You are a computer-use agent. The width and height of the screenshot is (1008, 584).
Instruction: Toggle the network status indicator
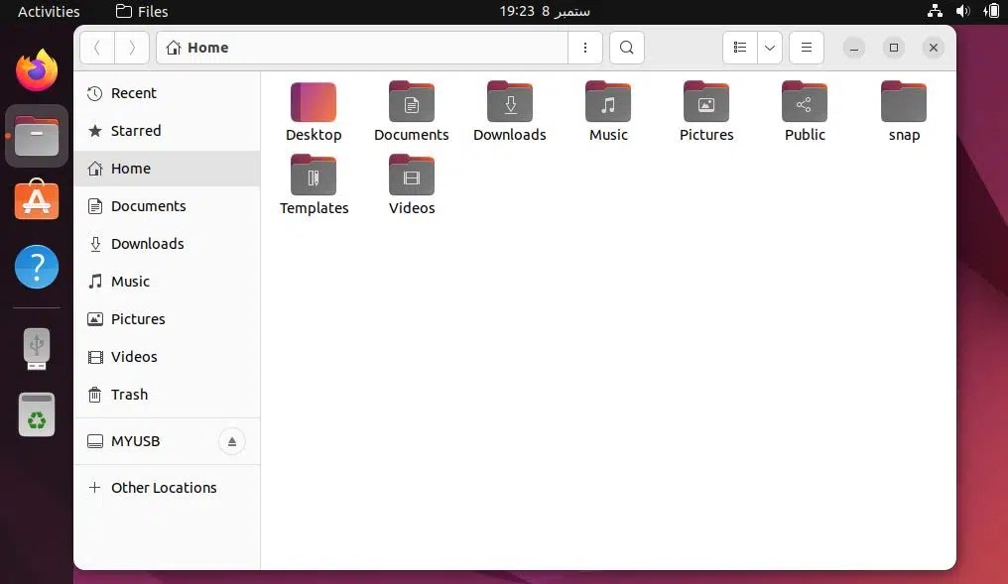(934, 11)
